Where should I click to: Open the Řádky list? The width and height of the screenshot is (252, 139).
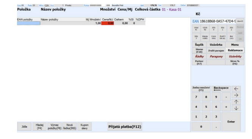199,56
